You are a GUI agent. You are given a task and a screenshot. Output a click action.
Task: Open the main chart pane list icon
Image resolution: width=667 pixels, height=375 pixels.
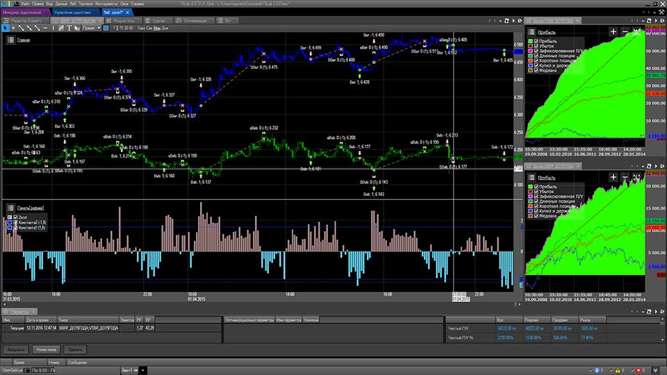(x=10, y=40)
